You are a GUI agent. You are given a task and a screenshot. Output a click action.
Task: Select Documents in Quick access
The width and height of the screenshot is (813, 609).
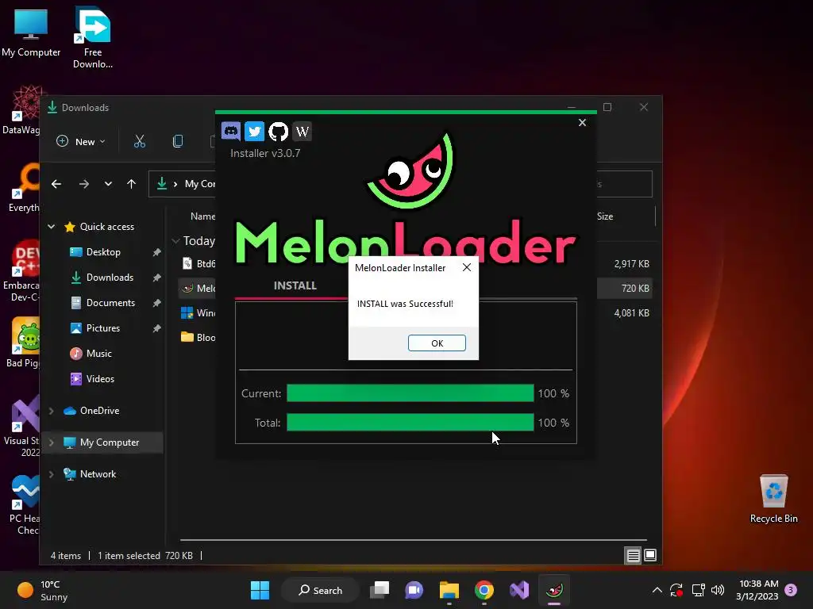click(110, 302)
